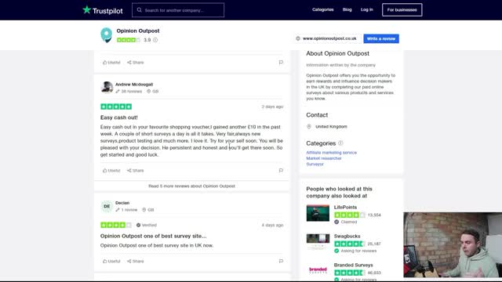502x282 pixels.
Task: Click the info icon beside Categories heading
Action: click(x=340, y=143)
